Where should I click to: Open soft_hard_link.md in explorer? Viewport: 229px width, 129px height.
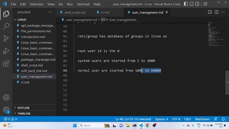[x=34, y=71]
